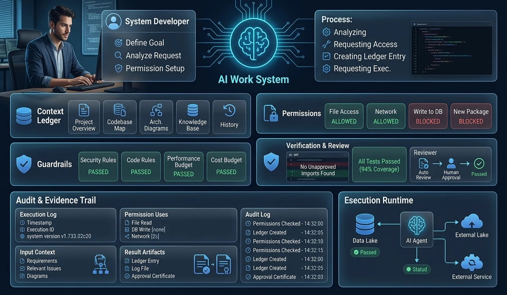Click the Reviewer Passed checkmark circle

[x=479, y=163]
